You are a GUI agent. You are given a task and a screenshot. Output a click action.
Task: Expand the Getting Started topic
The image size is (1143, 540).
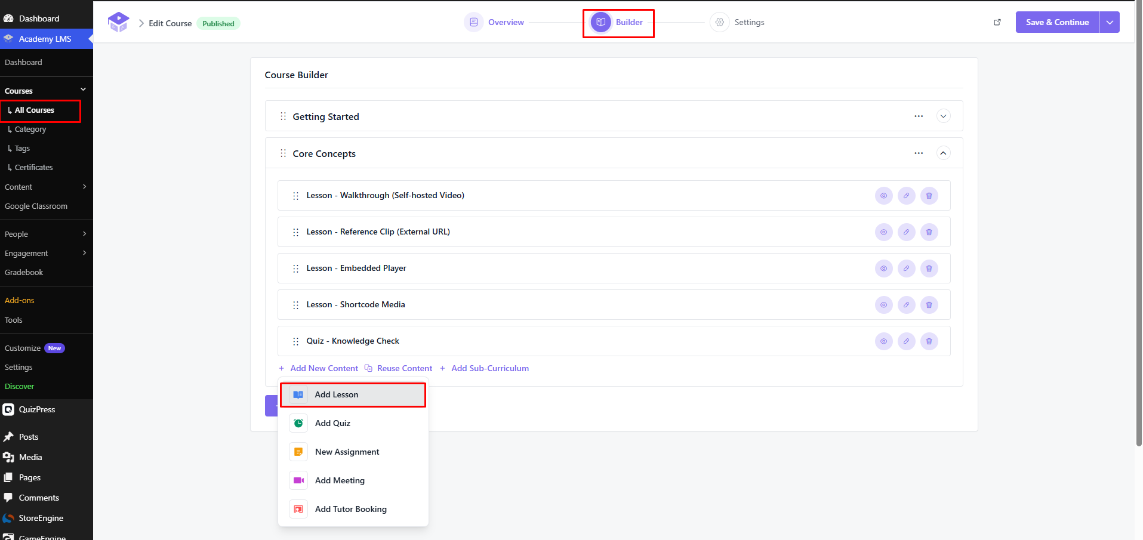tap(943, 116)
